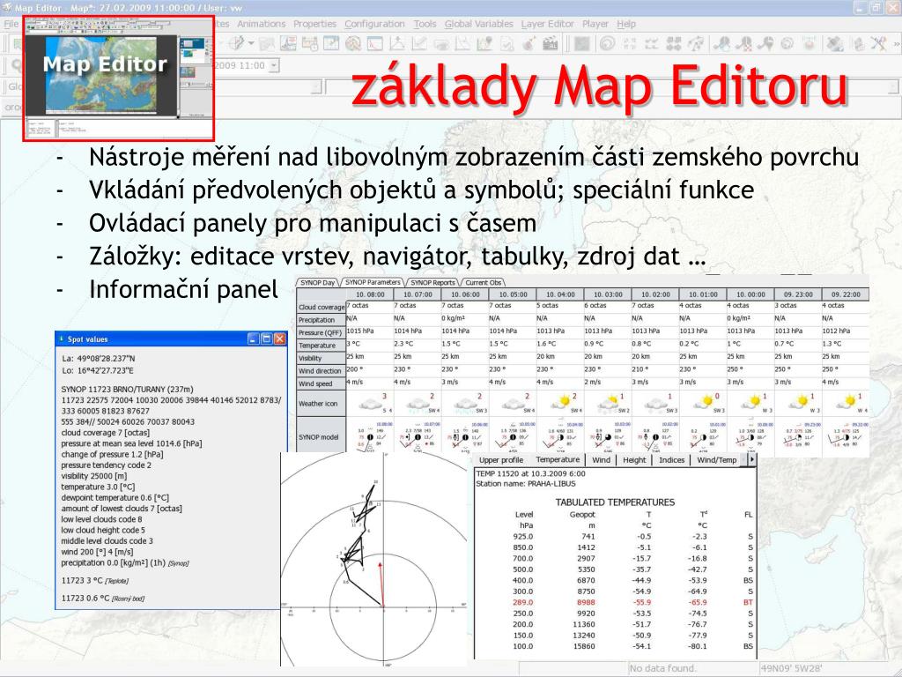Click the Spot values title bar icon
Screen dimensions: 902x677
(x=62, y=339)
